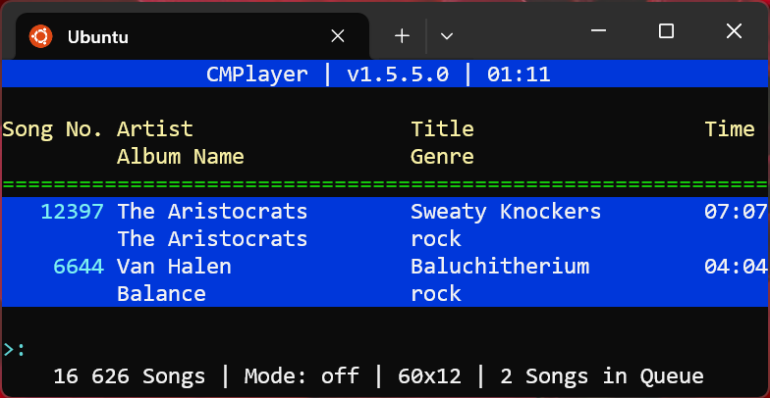Click the 2 Songs in Queue status
The image size is (770, 398).
pos(602,376)
